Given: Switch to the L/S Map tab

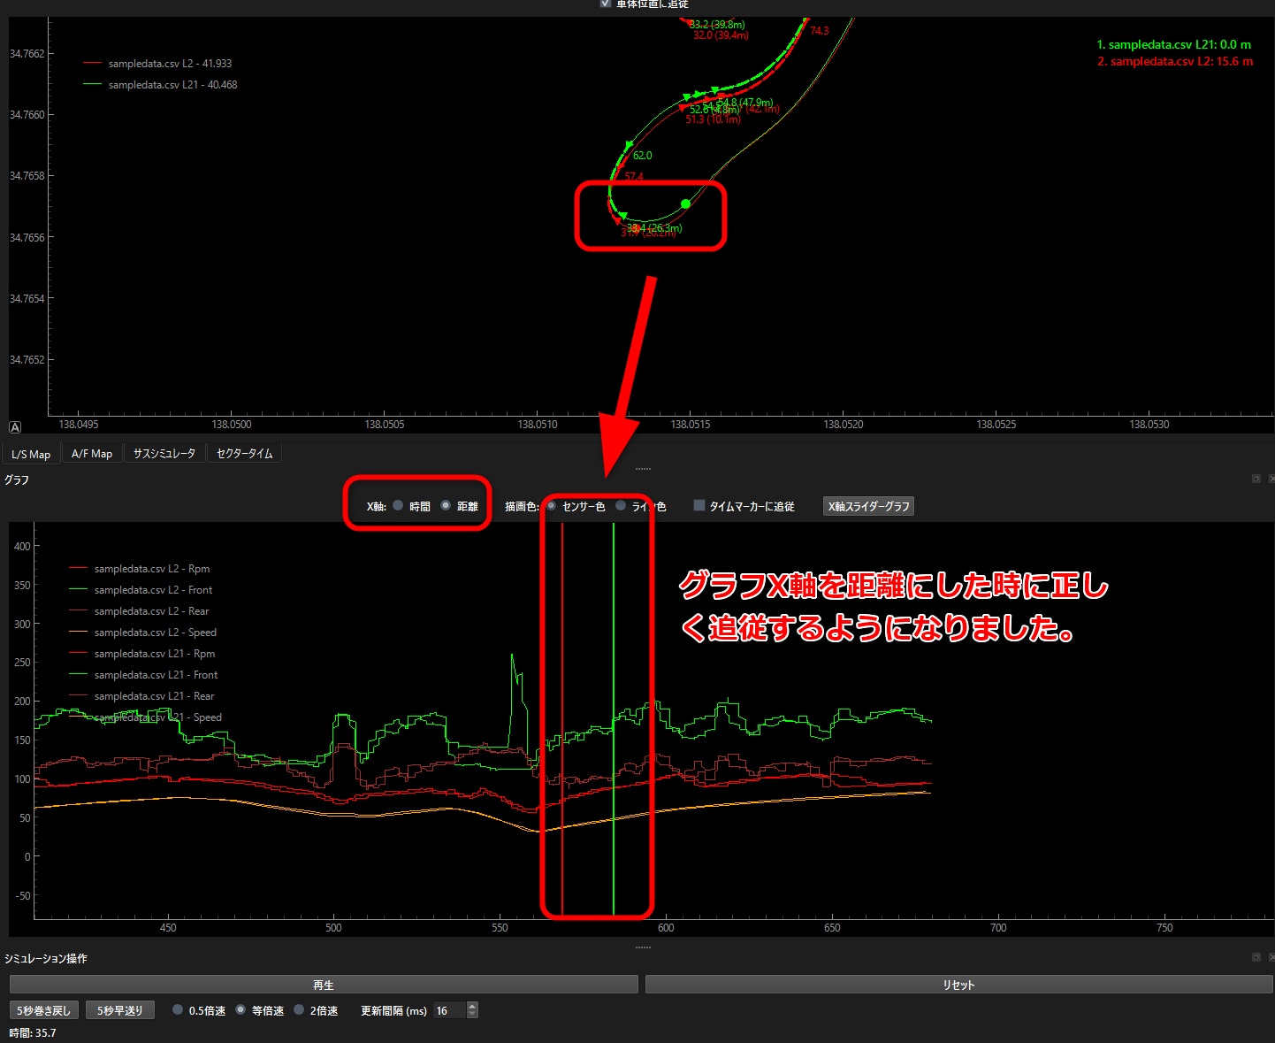Looking at the screenshot, I should click(31, 454).
